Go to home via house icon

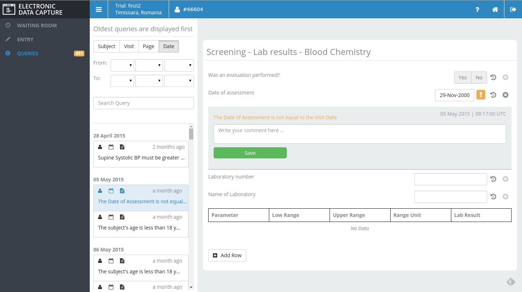495,10
